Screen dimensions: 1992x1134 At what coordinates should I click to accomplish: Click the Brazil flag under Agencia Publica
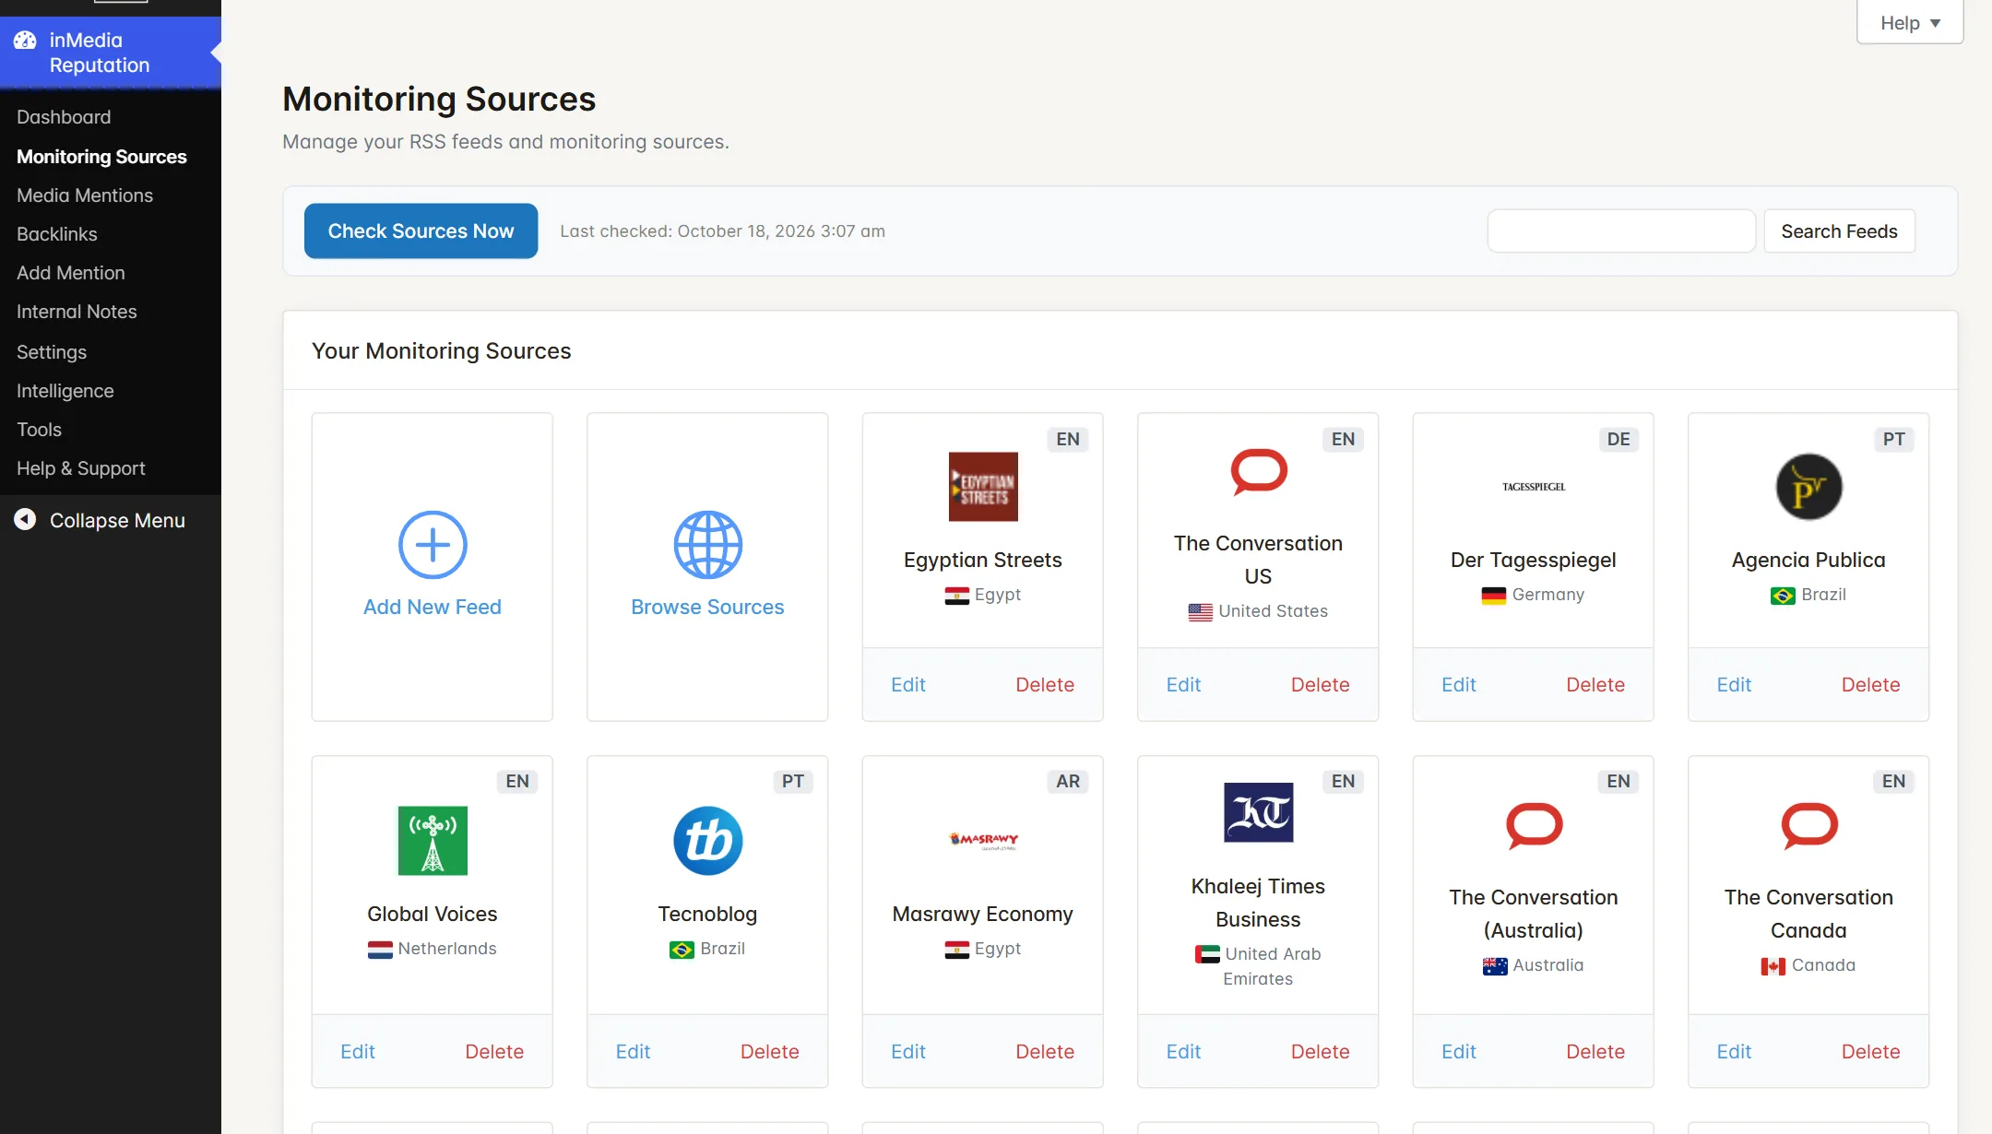pos(1783,596)
